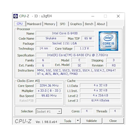
Task: Click the Validate button
Action: pos(92,121)
